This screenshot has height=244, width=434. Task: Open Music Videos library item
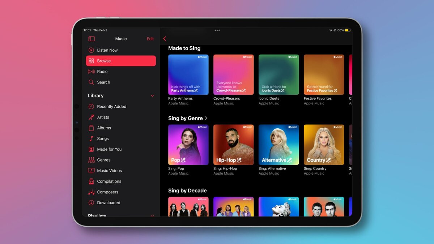(121, 171)
